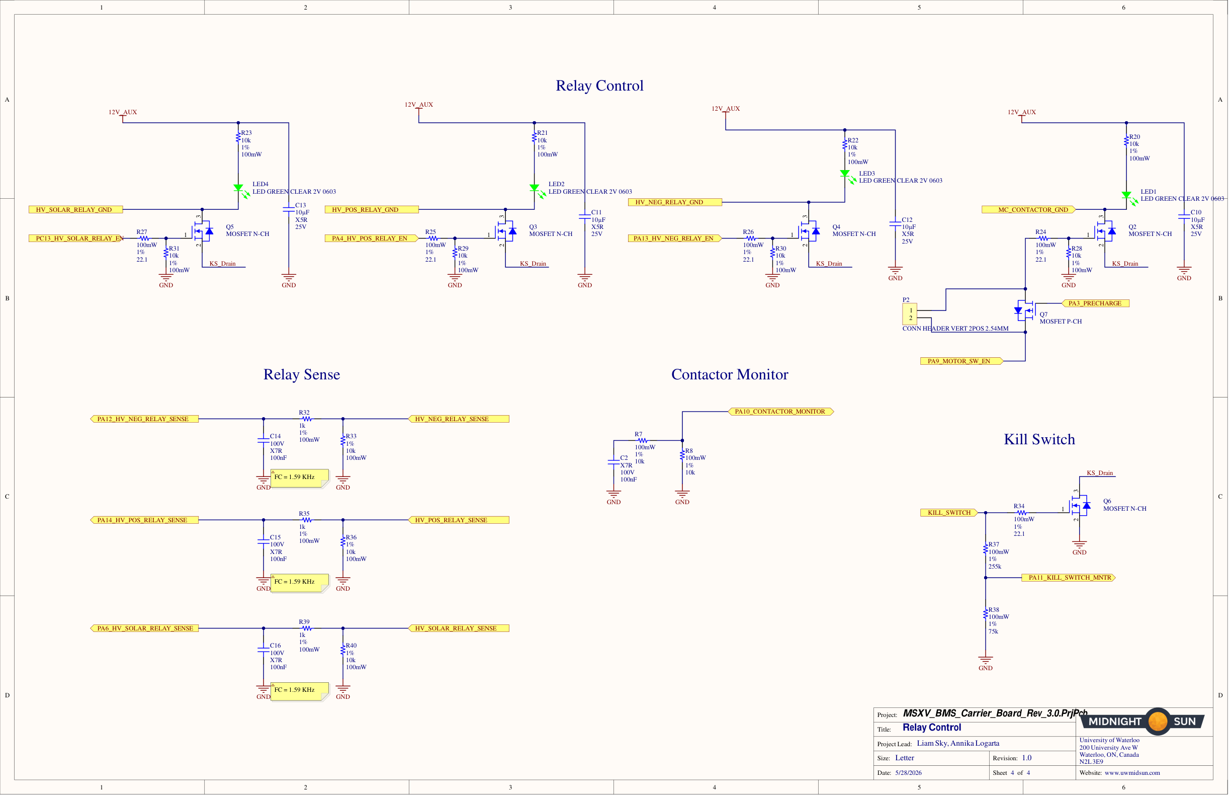Viewport: 1230px width, 797px height.
Task: Click the PA9_MOTOR_SW_EN port
Action: [x=962, y=361]
